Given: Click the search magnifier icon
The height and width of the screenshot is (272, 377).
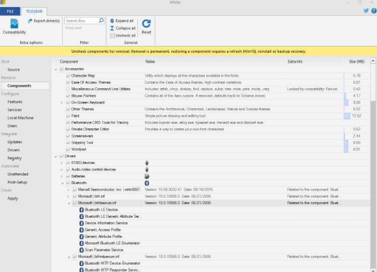Looking at the screenshot, I should pos(101,21).
